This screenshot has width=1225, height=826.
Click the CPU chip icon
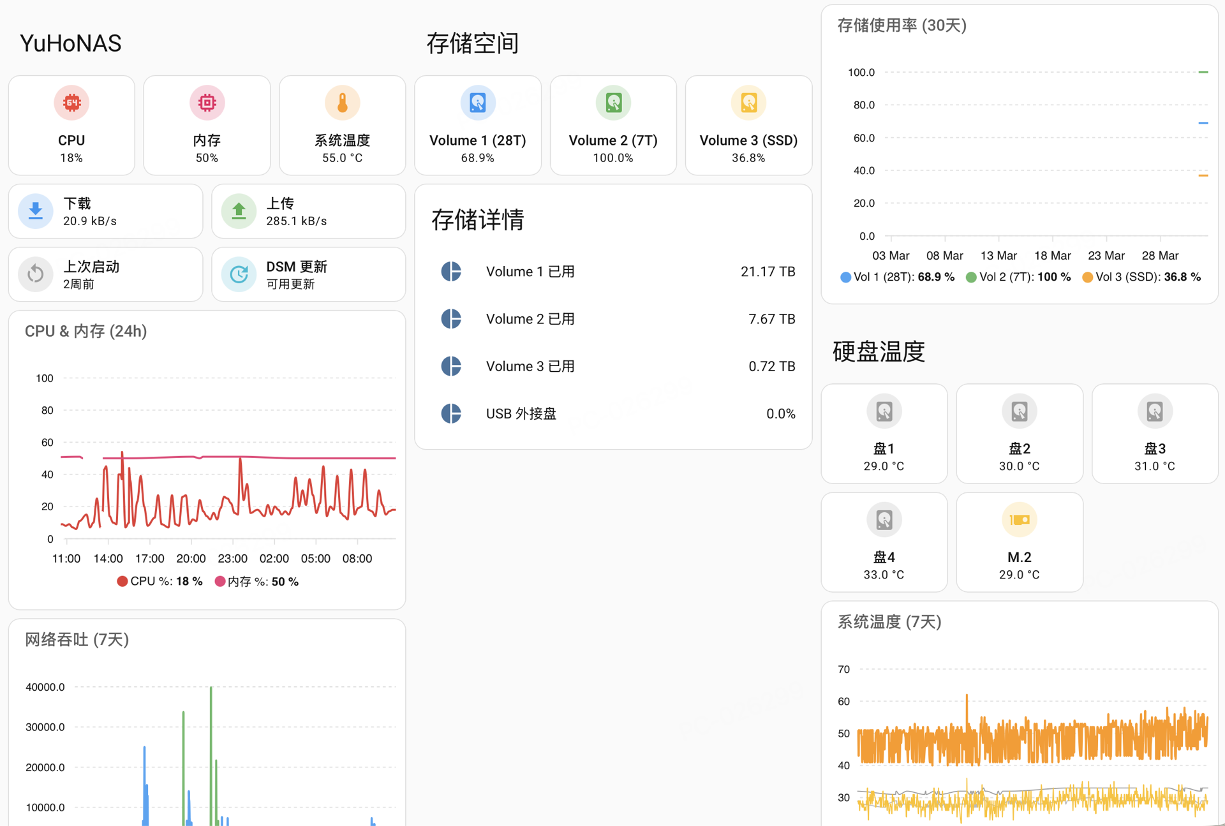pyautogui.click(x=71, y=103)
